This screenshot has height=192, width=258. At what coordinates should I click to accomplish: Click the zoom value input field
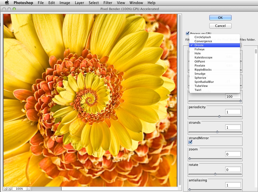tap(233, 154)
